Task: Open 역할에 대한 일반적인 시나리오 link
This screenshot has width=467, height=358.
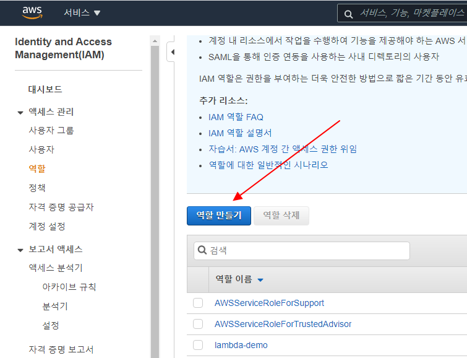Action: coord(268,165)
